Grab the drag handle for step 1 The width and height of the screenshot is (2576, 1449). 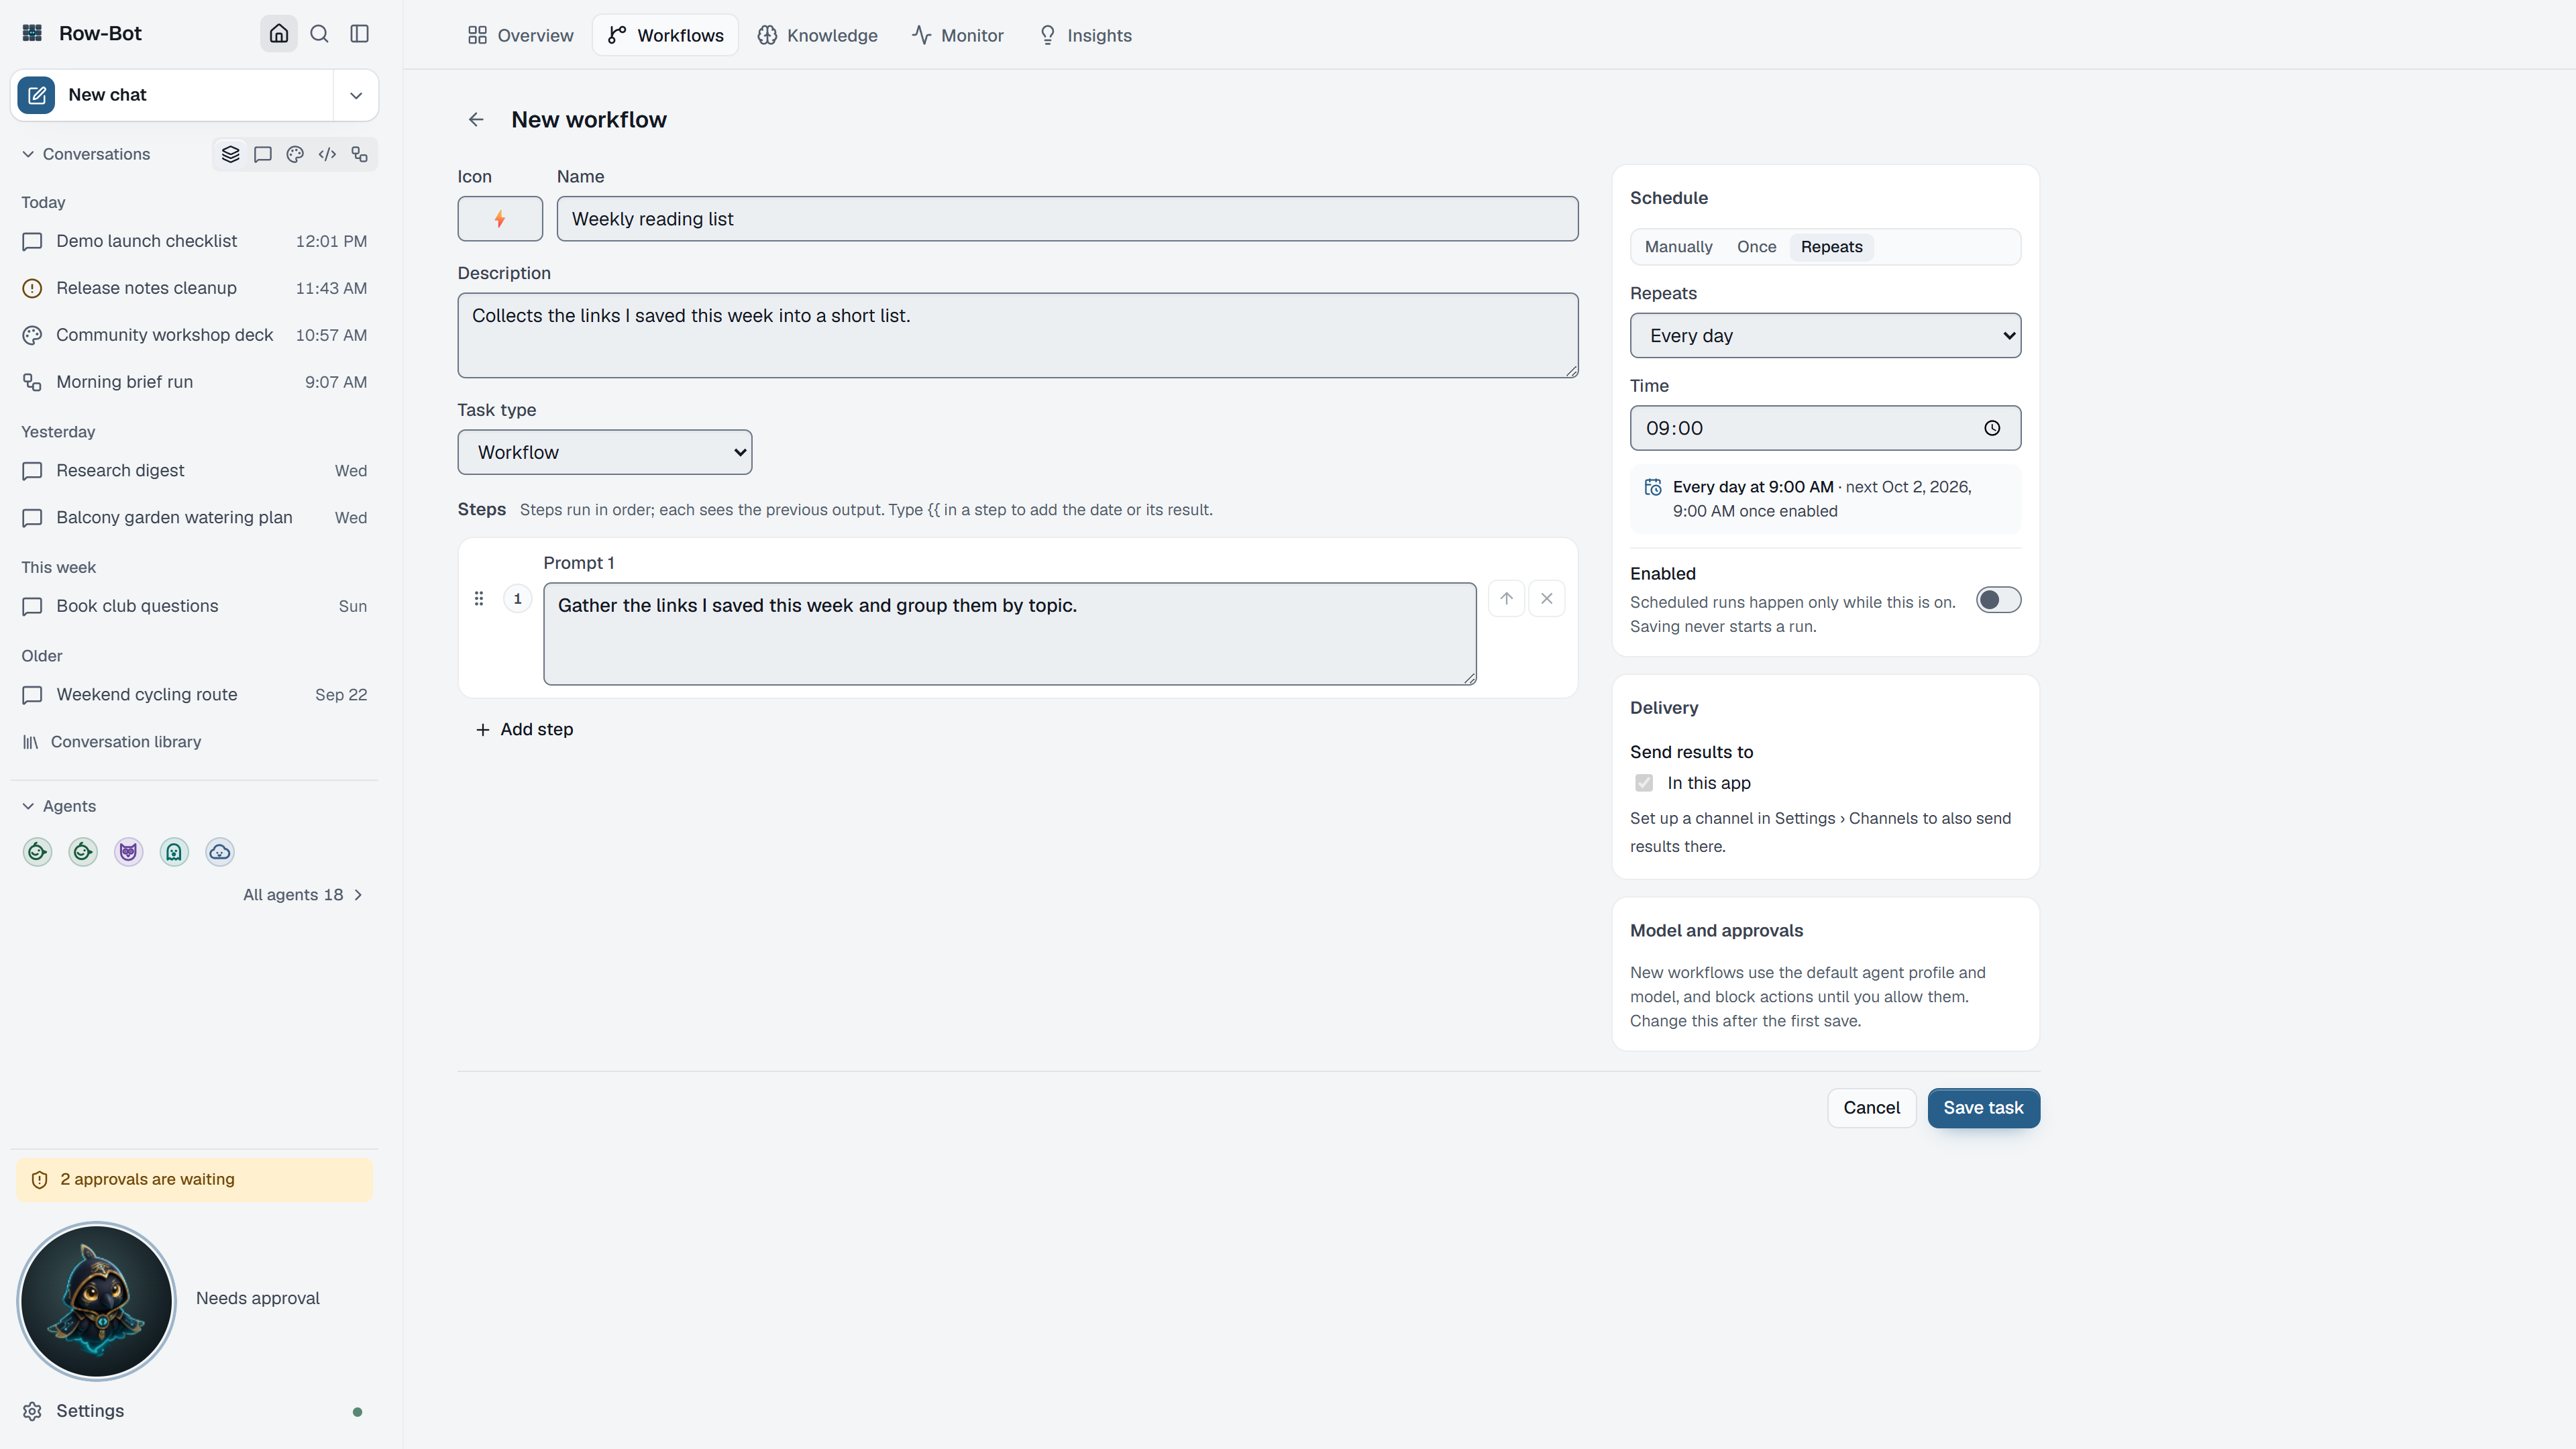[479, 598]
